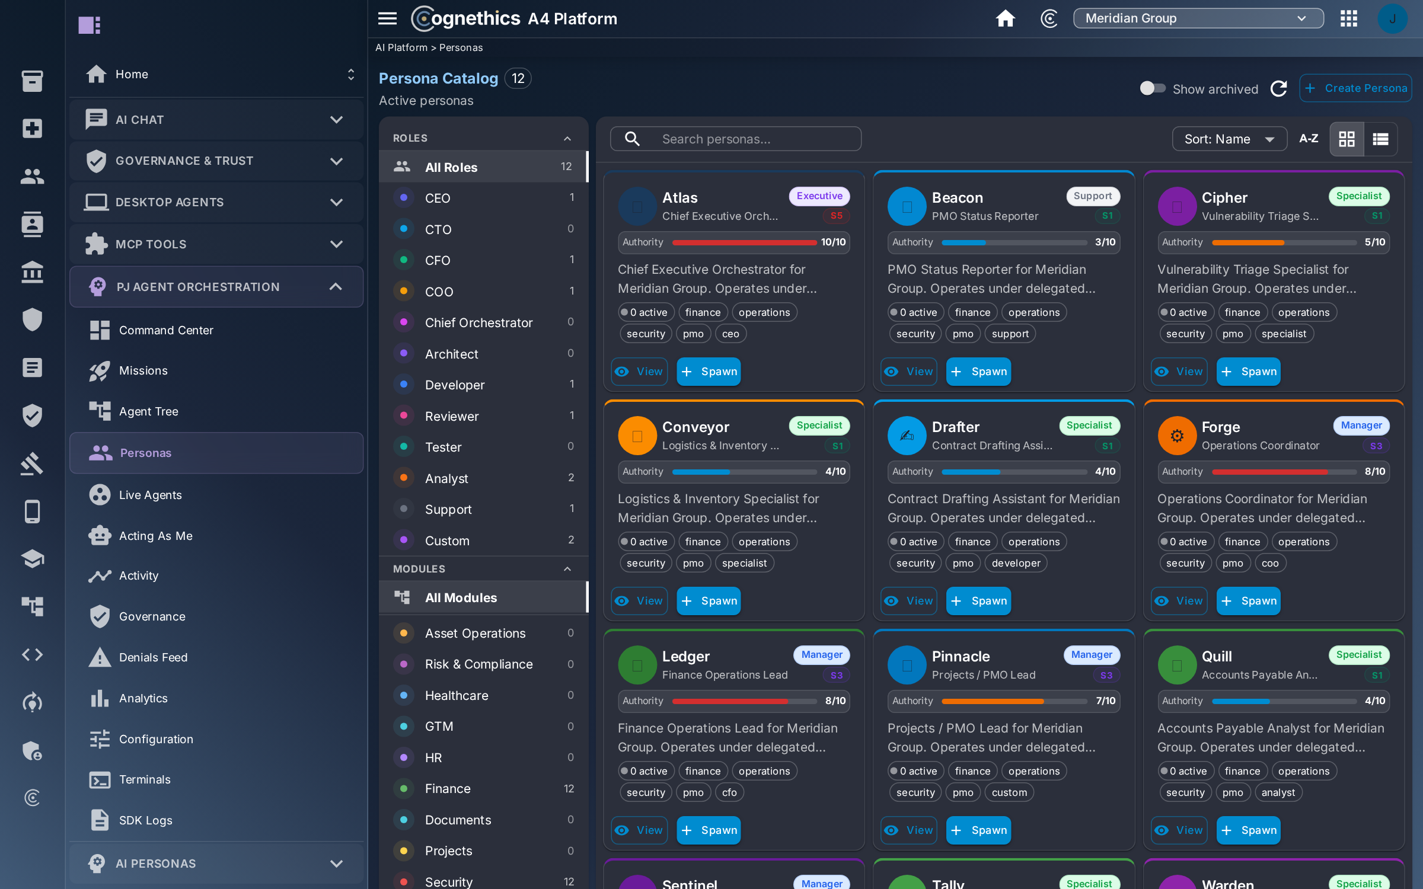The image size is (1423, 889).
Task: Toggle Show archived switch
Action: (1153, 89)
